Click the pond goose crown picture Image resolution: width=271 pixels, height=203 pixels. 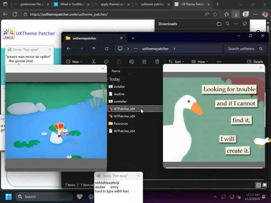[x=56, y=121]
